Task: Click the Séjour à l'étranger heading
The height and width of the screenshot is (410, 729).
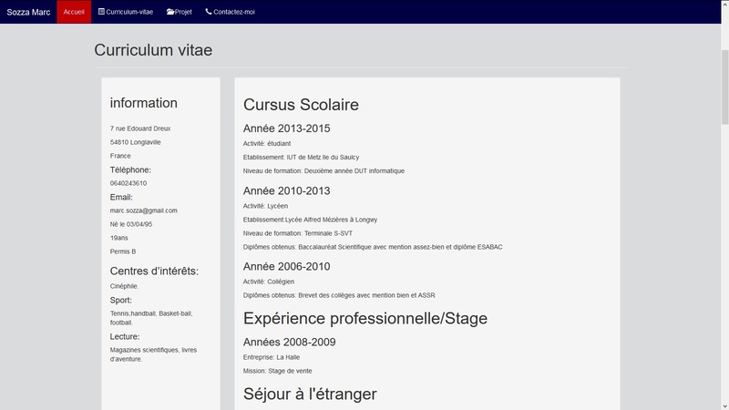Action: pyautogui.click(x=310, y=394)
